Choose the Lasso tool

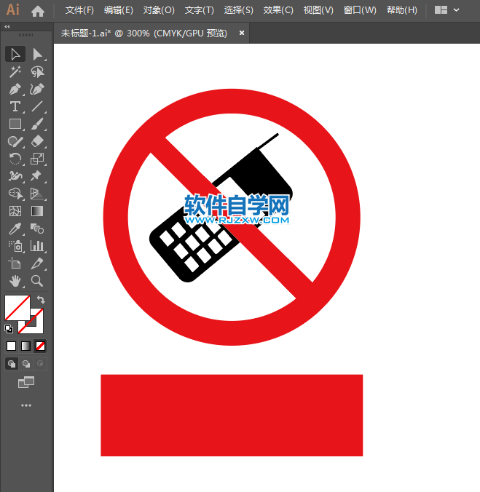tap(37, 72)
